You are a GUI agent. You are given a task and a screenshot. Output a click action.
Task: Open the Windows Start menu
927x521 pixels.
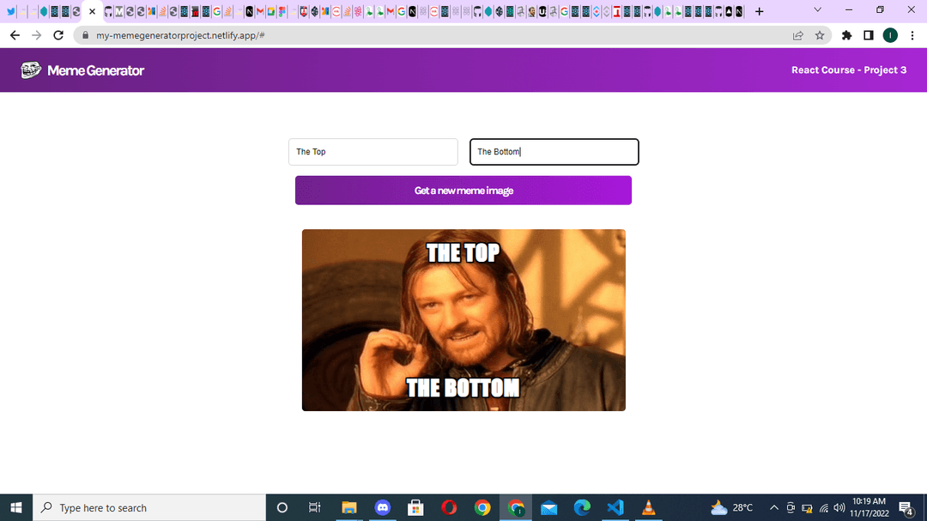(16, 507)
